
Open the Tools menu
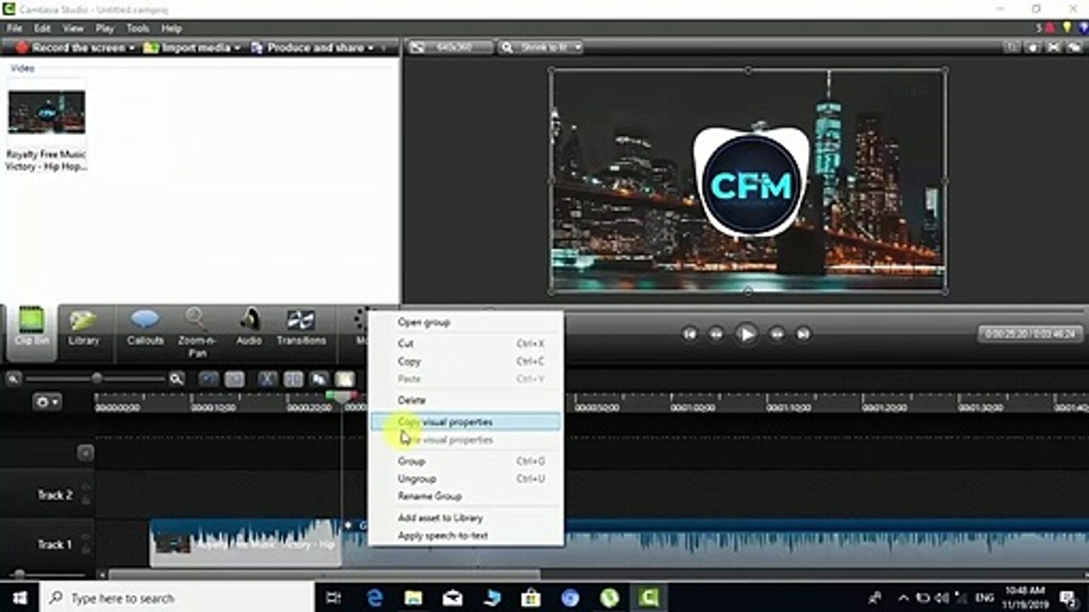(x=138, y=28)
